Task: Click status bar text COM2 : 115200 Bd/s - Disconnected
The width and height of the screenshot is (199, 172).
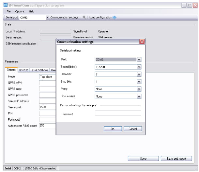Action: tap(35, 168)
